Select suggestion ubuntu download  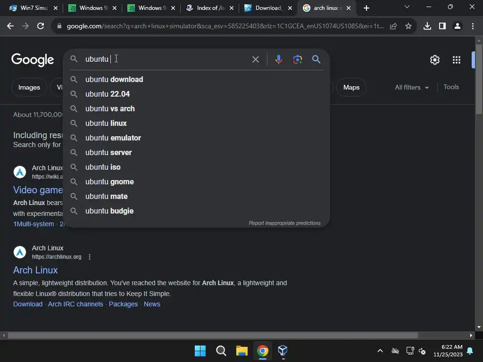197,79
